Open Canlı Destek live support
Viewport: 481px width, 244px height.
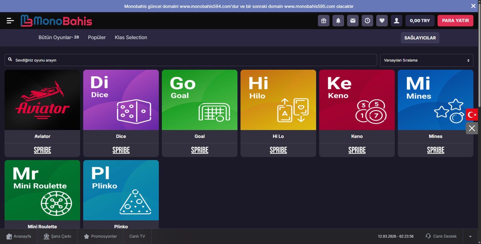[441, 236]
